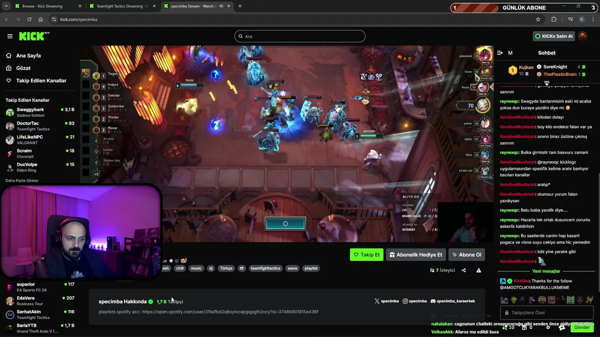600x337 pixels.
Task: Open a new browser tab
Action: [240, 6]
